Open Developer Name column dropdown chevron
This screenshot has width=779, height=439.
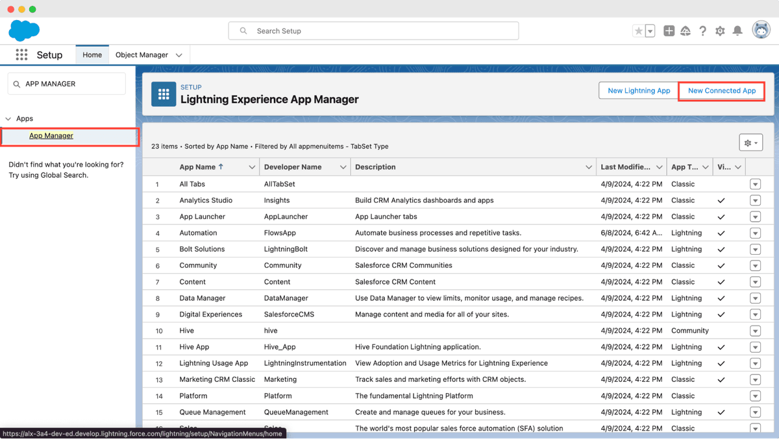click(x=343, y=167)
